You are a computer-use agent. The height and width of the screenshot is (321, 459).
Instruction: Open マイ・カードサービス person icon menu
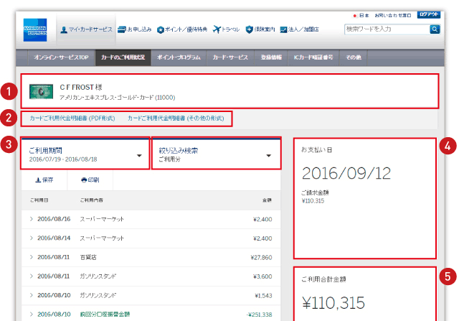pyautogui.click(x=65, y=29)
